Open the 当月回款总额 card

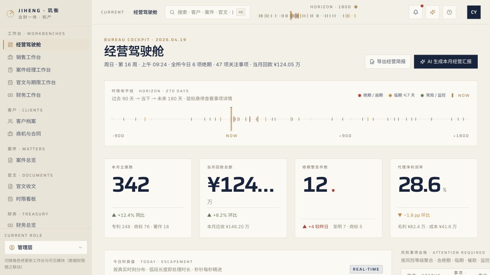[243, 198]
